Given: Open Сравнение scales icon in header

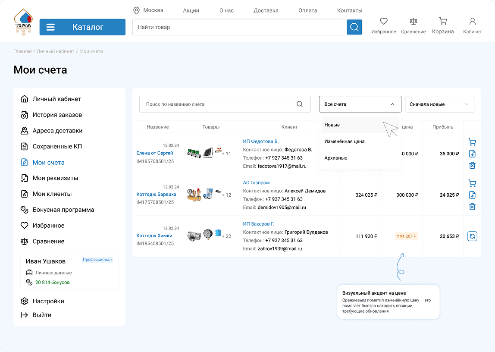Looking at the screenshot, I should click(x=413, y=21).
